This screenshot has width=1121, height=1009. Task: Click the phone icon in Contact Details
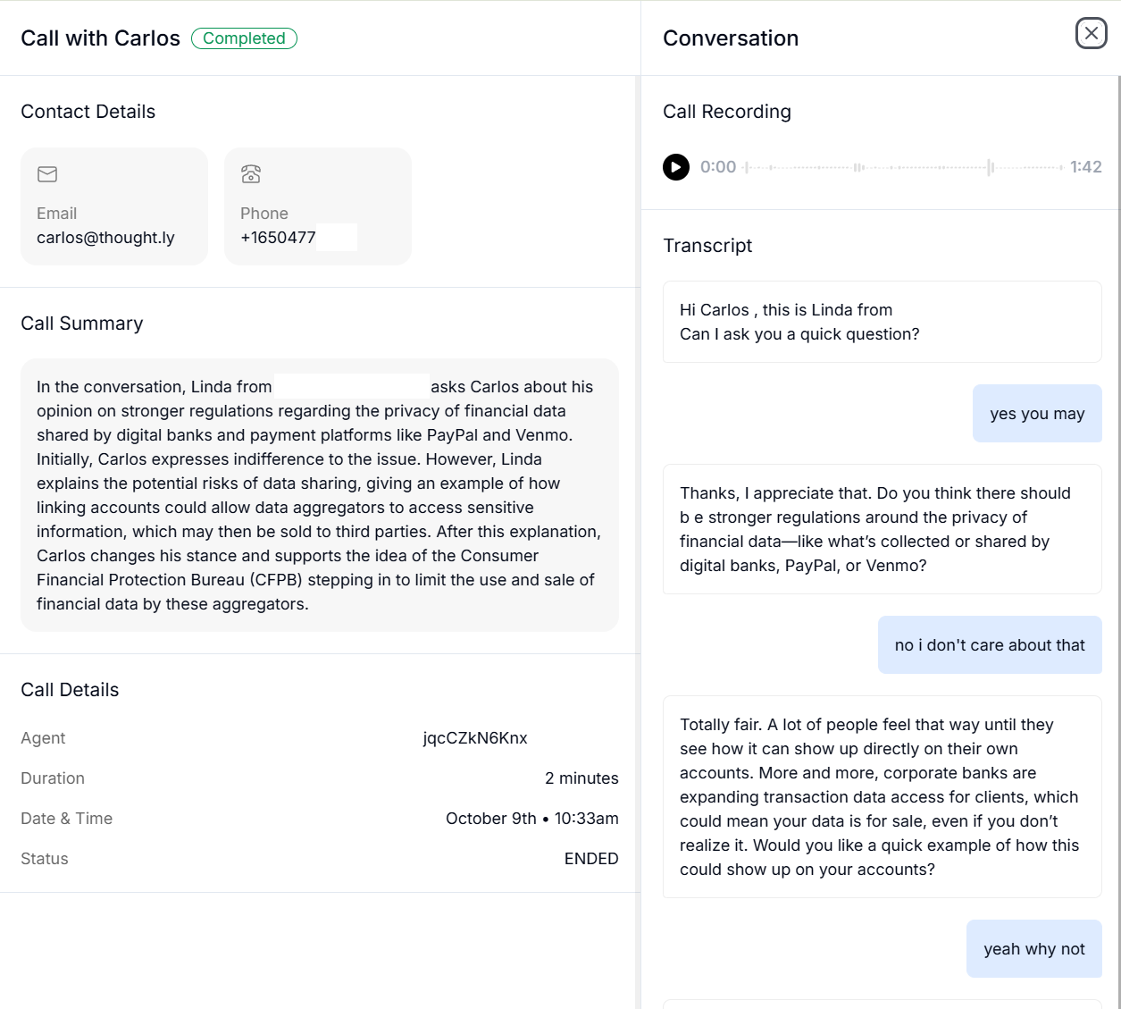click(x=251, y=174)
